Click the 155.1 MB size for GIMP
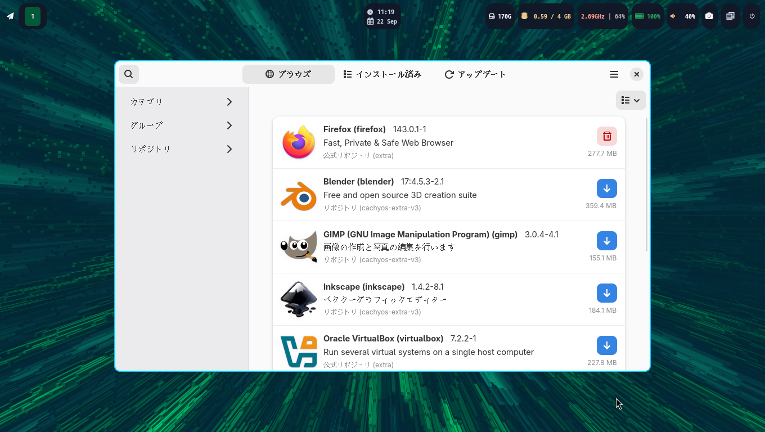 (x=603, y=258)
